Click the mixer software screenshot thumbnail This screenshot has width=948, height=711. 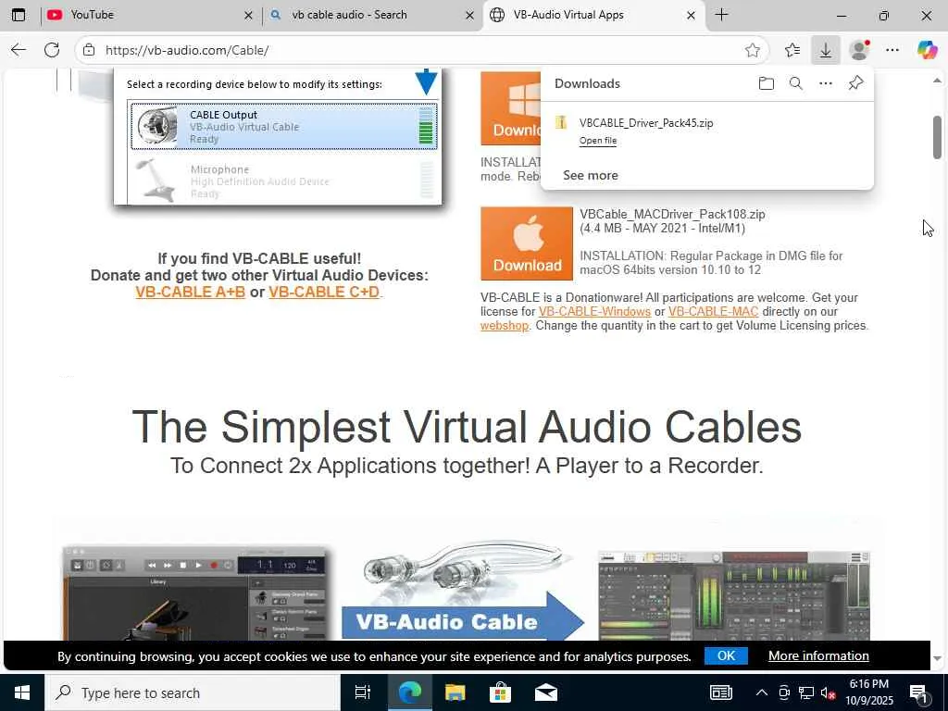coord(734,595)
